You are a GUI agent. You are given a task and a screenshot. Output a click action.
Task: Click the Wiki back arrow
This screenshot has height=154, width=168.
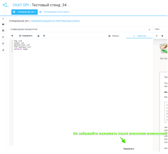(x=157, y=36)
